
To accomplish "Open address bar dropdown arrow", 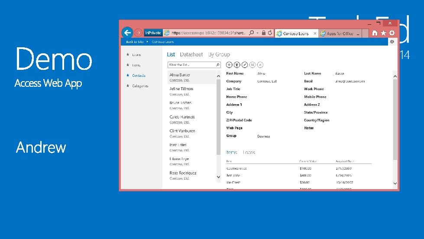I will (x=257, y=33).
